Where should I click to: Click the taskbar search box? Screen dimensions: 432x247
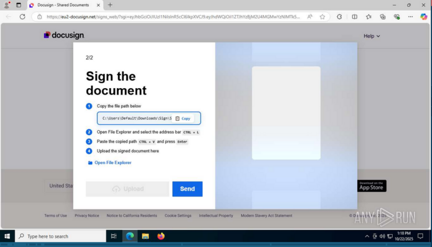pyautogui.click(x=61, y=236)
